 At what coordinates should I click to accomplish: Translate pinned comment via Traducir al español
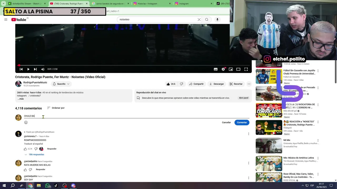33,144
